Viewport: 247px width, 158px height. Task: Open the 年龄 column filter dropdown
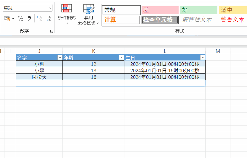tap(121, 58)
